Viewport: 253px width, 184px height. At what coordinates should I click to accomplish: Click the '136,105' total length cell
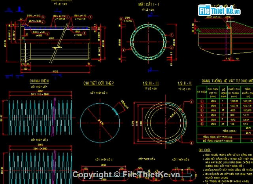click(247, 101)
